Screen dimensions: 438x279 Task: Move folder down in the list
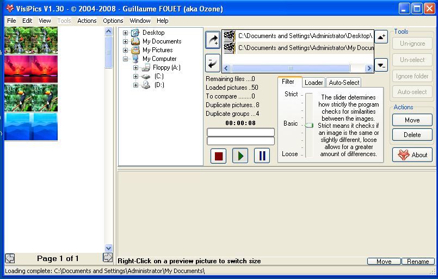381,65
